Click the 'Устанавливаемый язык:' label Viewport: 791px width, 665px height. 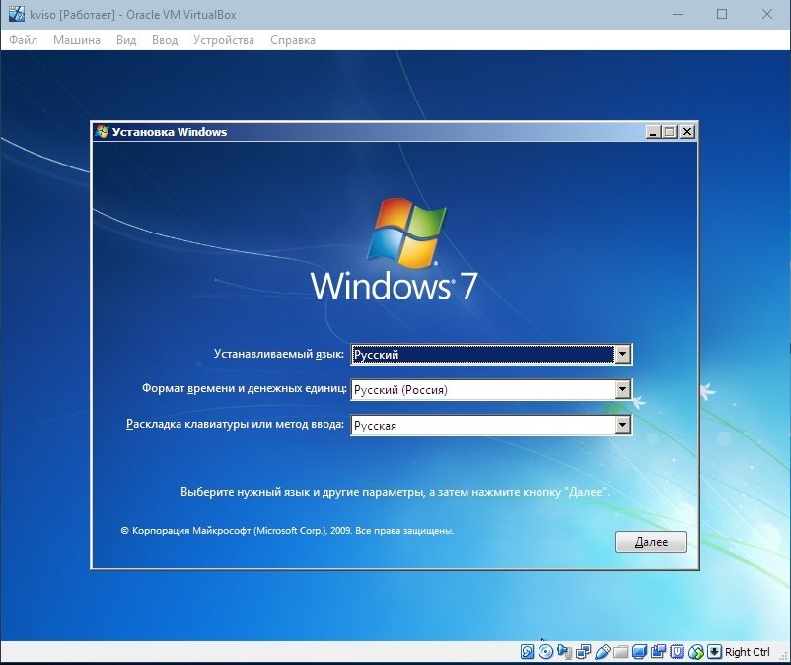click(x=279, y=354)
